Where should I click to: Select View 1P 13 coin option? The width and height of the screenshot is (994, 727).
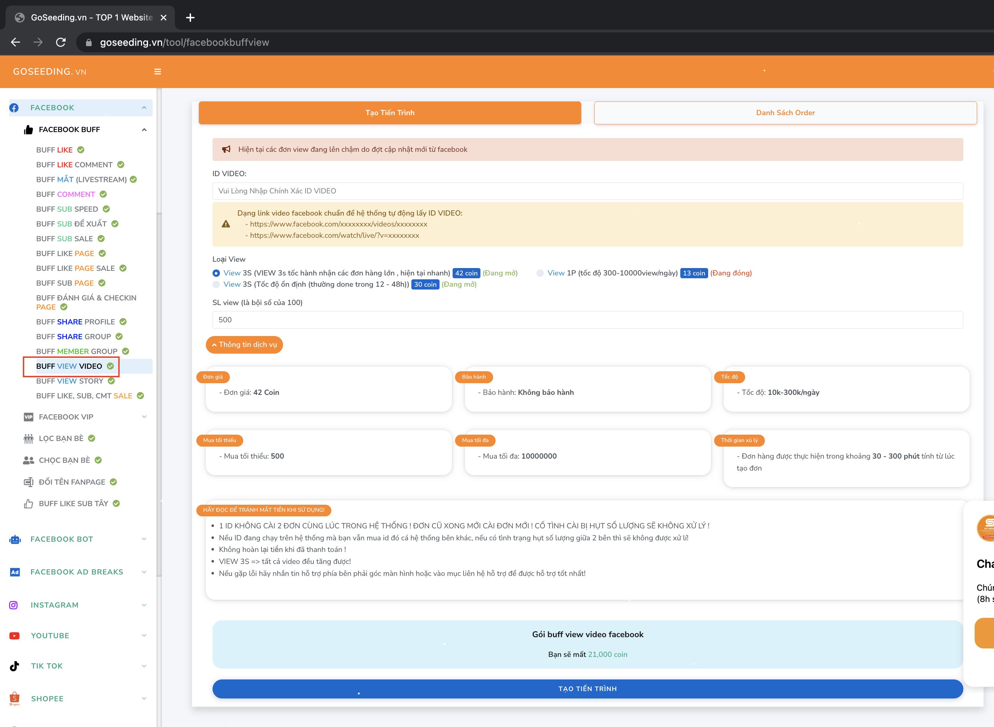[540, 273]
